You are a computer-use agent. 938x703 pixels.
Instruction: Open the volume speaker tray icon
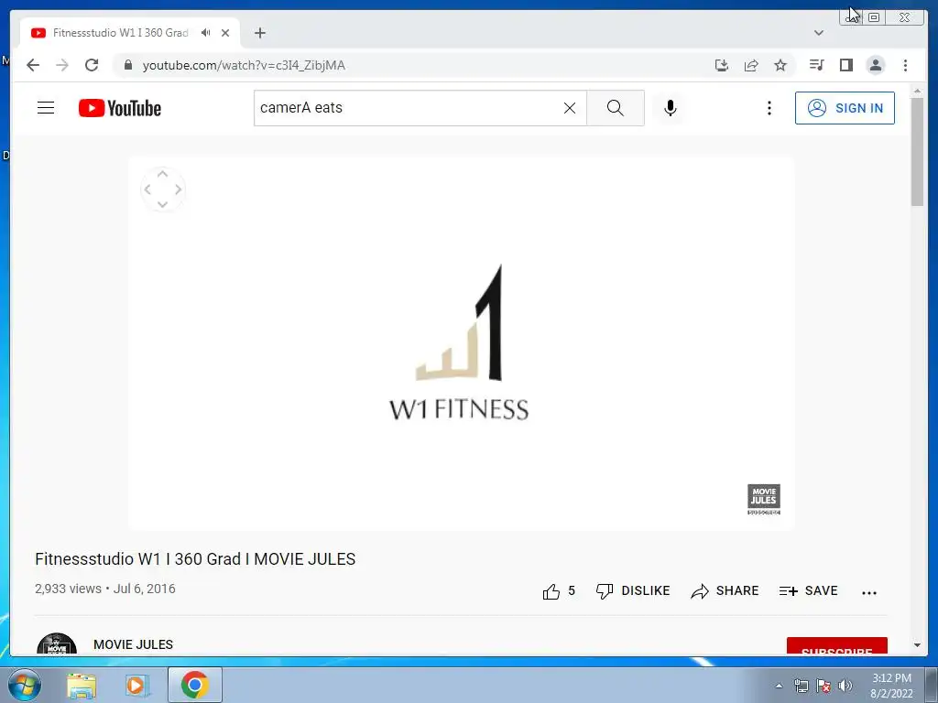[x=845, y=686]
